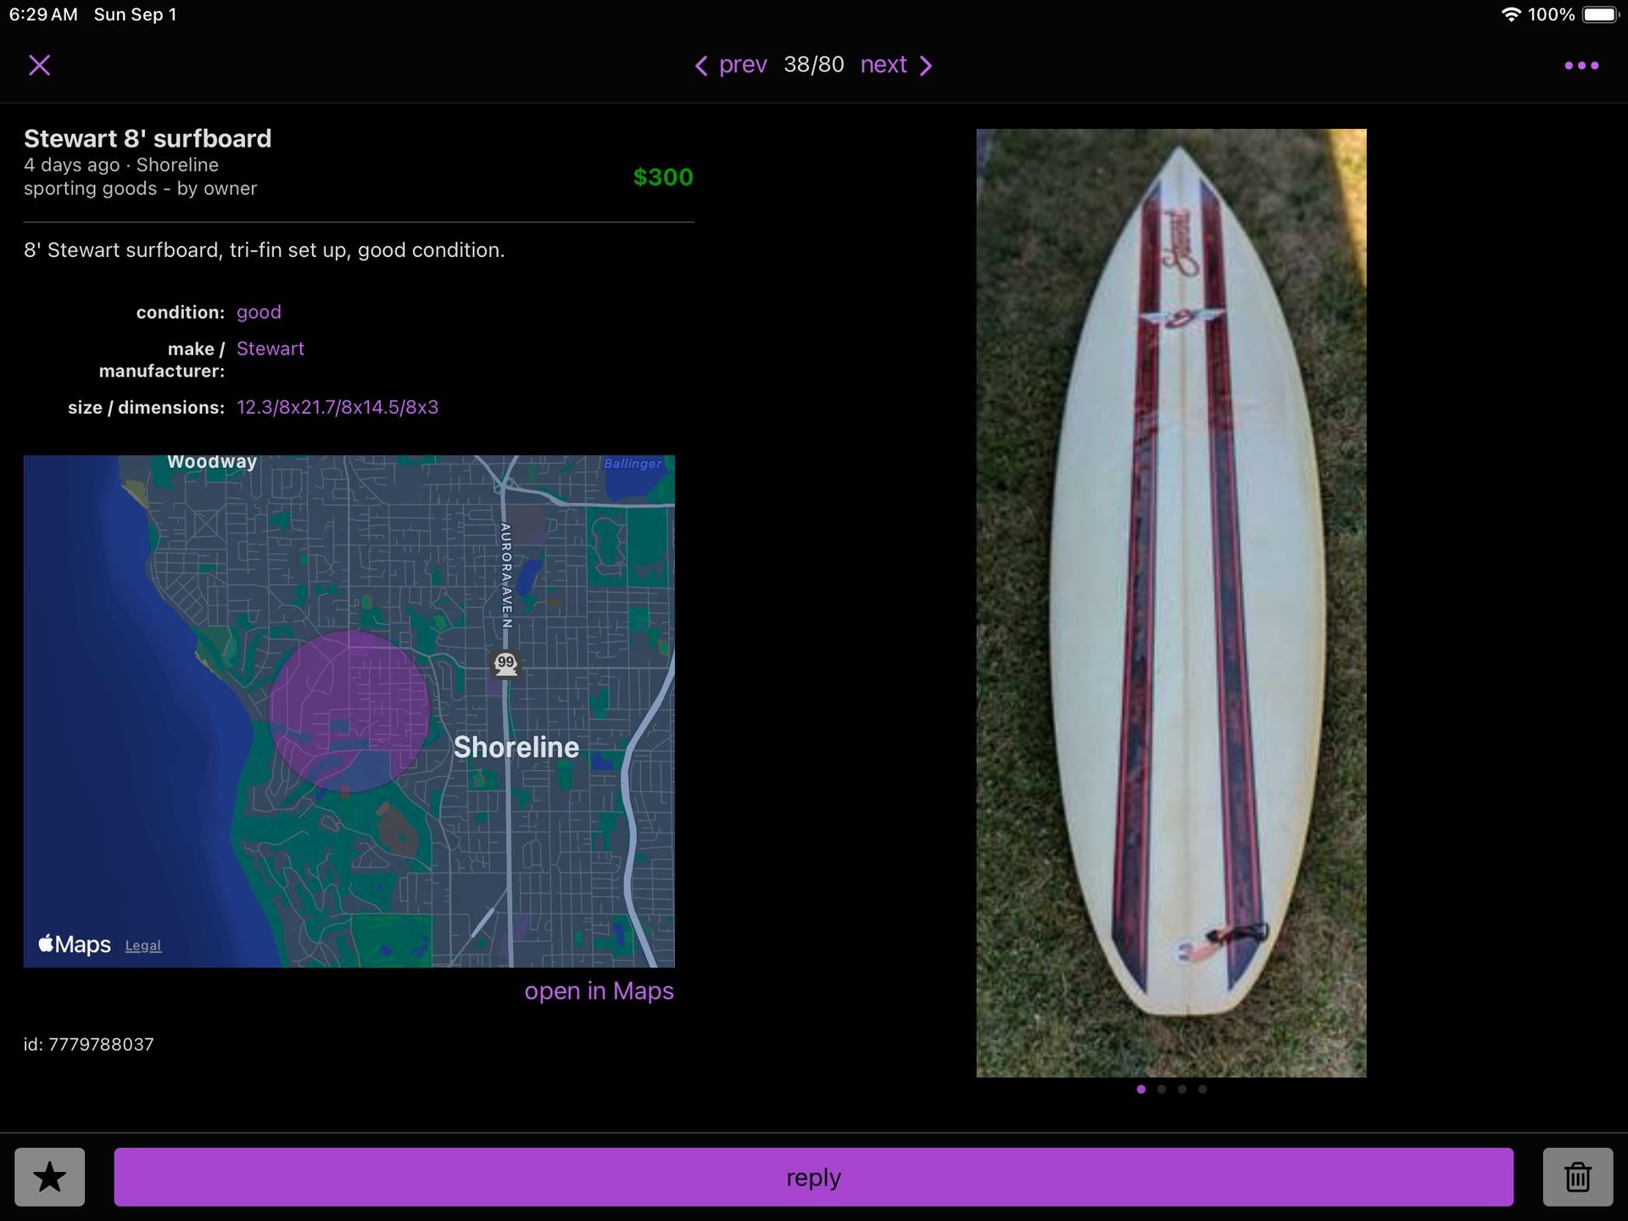1628x1221 pixels.
Task: Tap the Aurora Ave N road label
Action: tap(506, 576)
